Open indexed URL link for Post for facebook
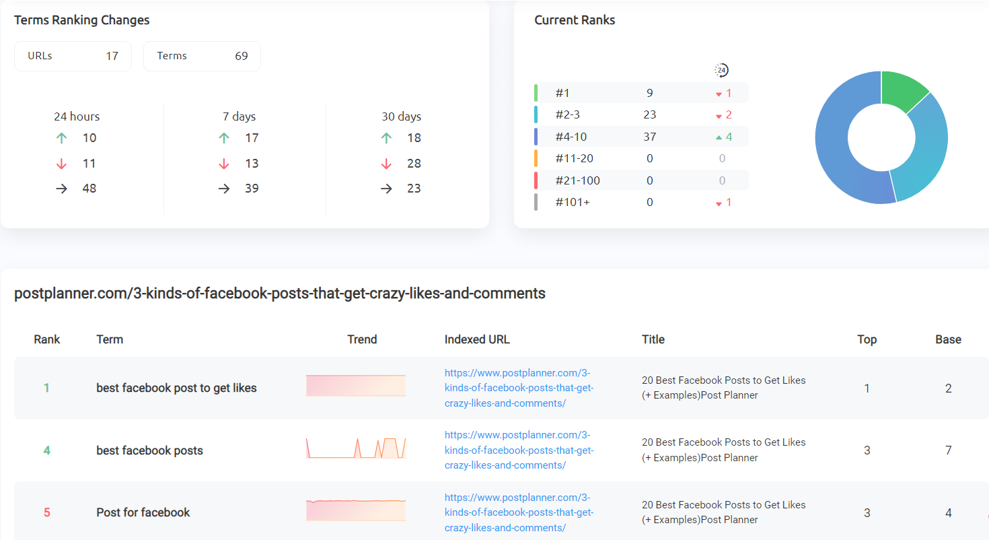989x540 pixels. coord(519,512)
